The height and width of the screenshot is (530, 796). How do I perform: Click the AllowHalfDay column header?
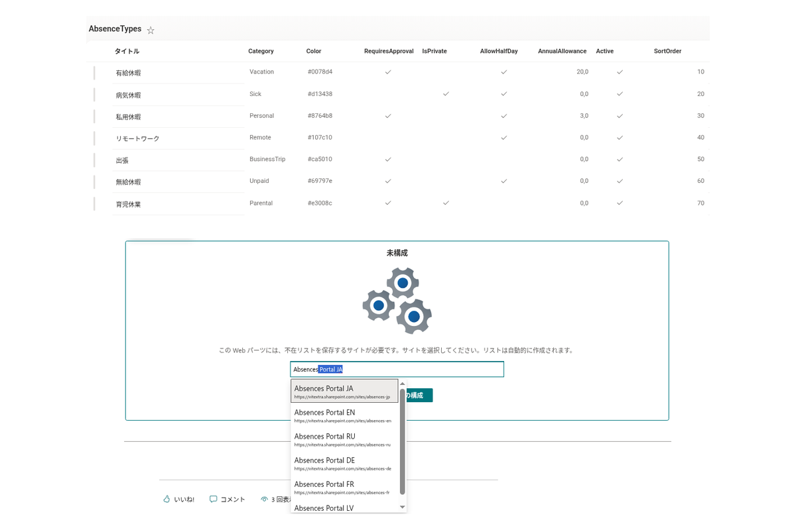pyautogui.click(x=499, y=51)
